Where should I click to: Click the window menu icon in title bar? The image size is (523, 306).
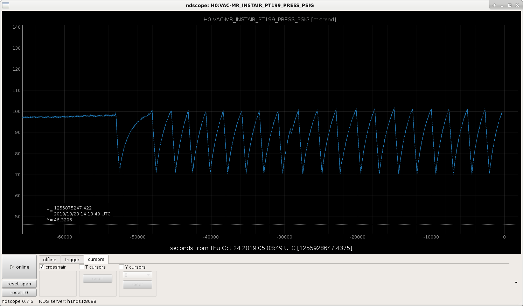6,5
